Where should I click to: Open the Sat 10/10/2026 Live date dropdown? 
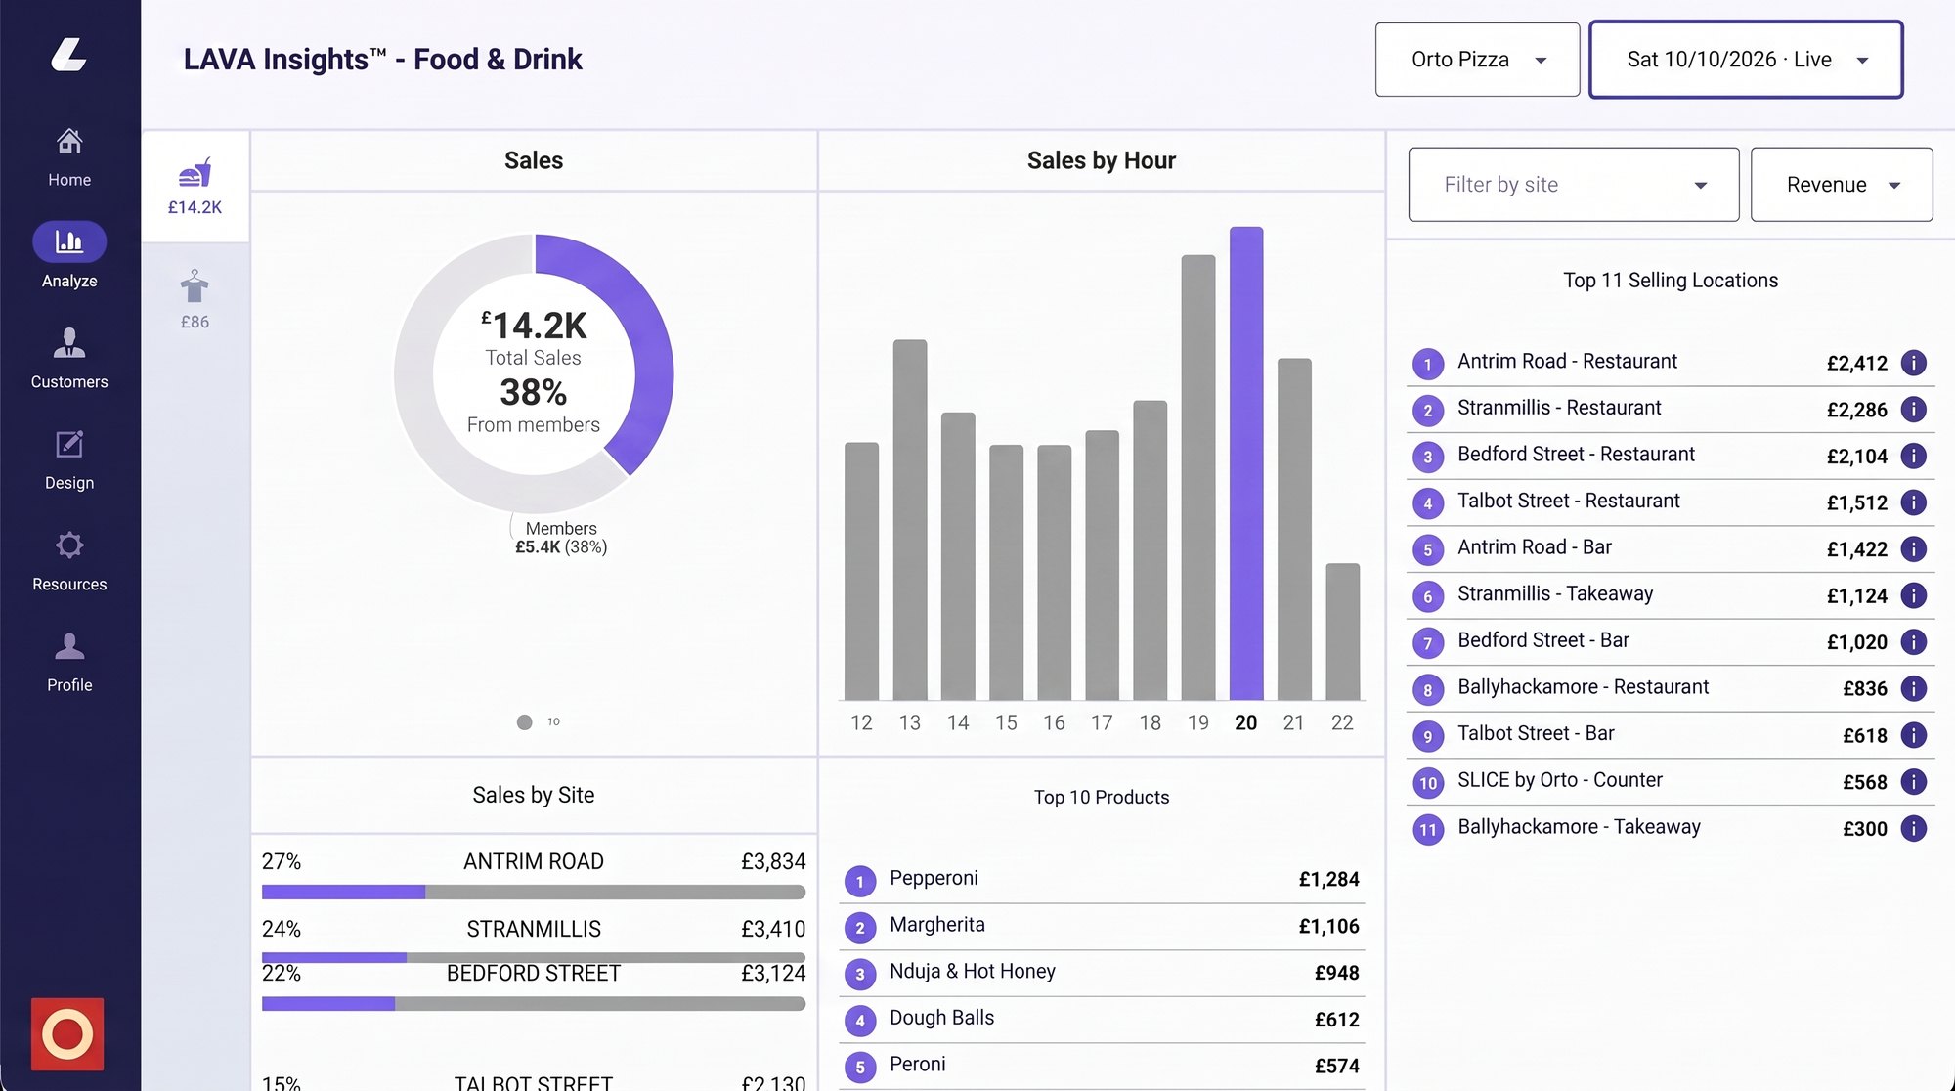tap(1746, 60)
